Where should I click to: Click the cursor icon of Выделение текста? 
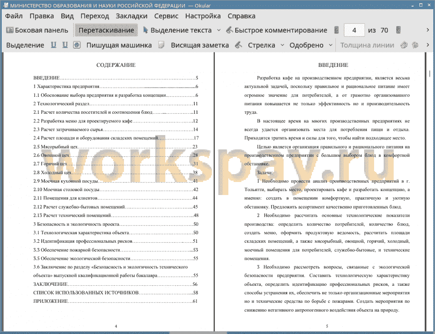coord(145,30)
